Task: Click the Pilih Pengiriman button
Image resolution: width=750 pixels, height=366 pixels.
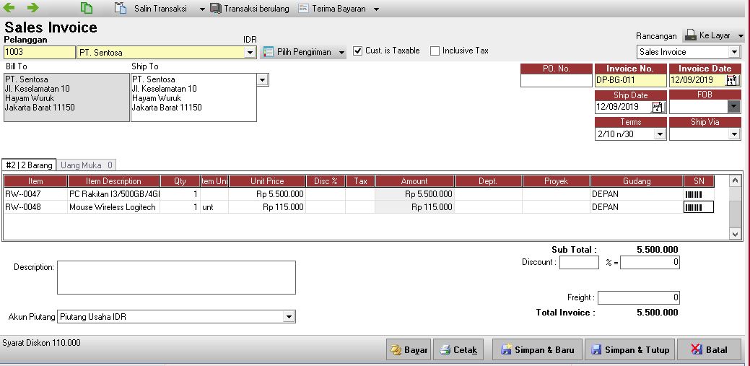Action: pos(298,52)
